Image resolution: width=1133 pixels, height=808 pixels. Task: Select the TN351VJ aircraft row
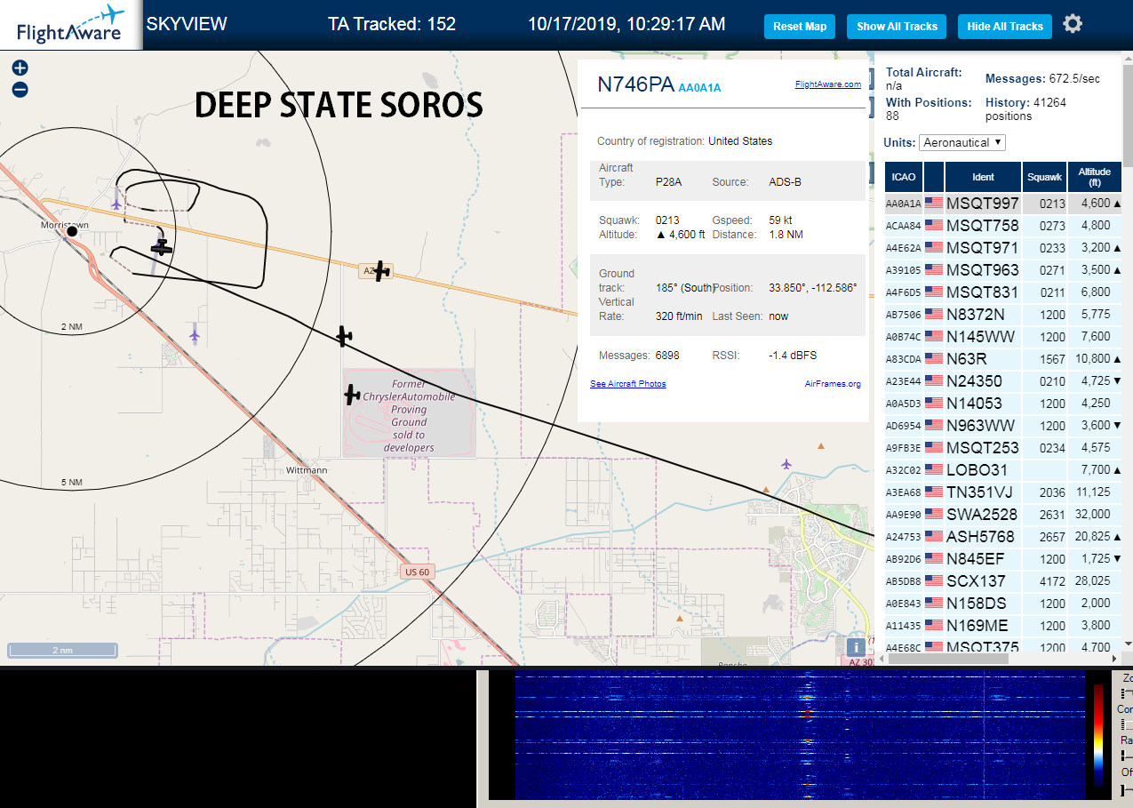(1003, 492)
